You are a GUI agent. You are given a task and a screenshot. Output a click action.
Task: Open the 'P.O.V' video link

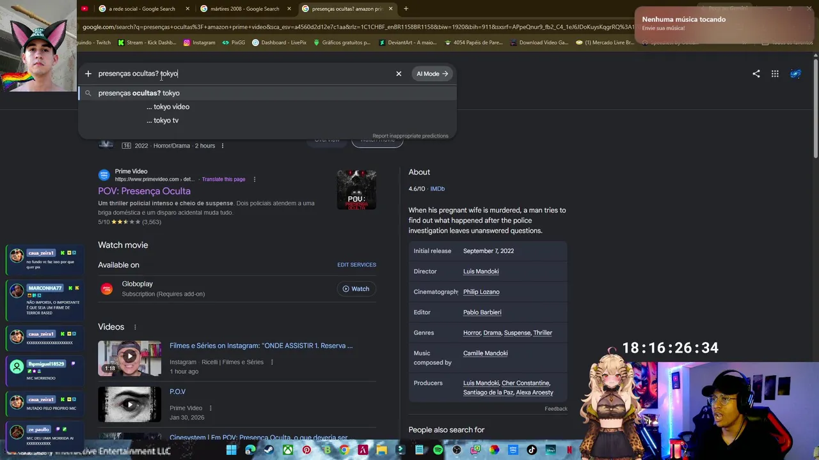(x=177, y=392)
